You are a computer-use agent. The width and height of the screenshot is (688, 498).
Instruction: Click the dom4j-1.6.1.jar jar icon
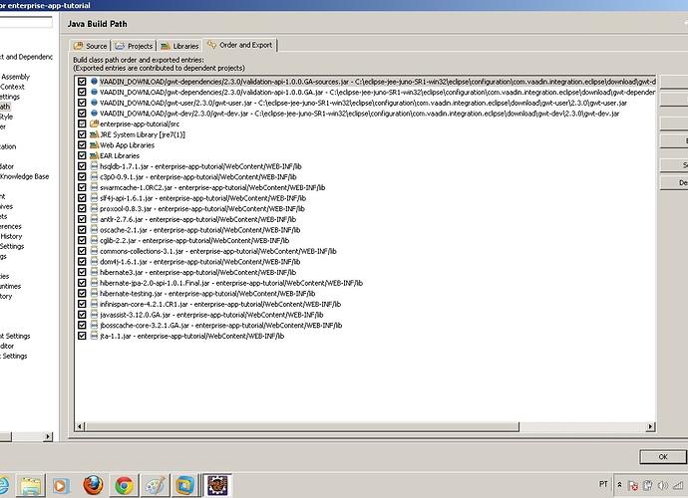tap(94, 262)
